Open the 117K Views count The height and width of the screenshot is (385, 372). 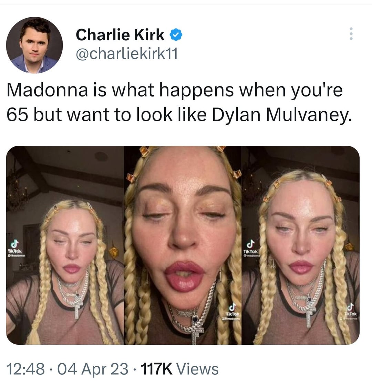point(179,369)
